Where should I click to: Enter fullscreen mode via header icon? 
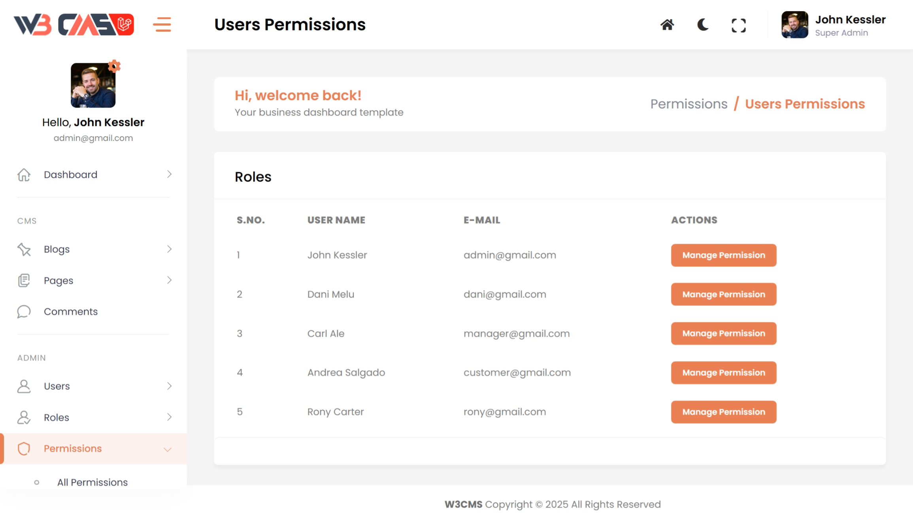tap(738, 25)
